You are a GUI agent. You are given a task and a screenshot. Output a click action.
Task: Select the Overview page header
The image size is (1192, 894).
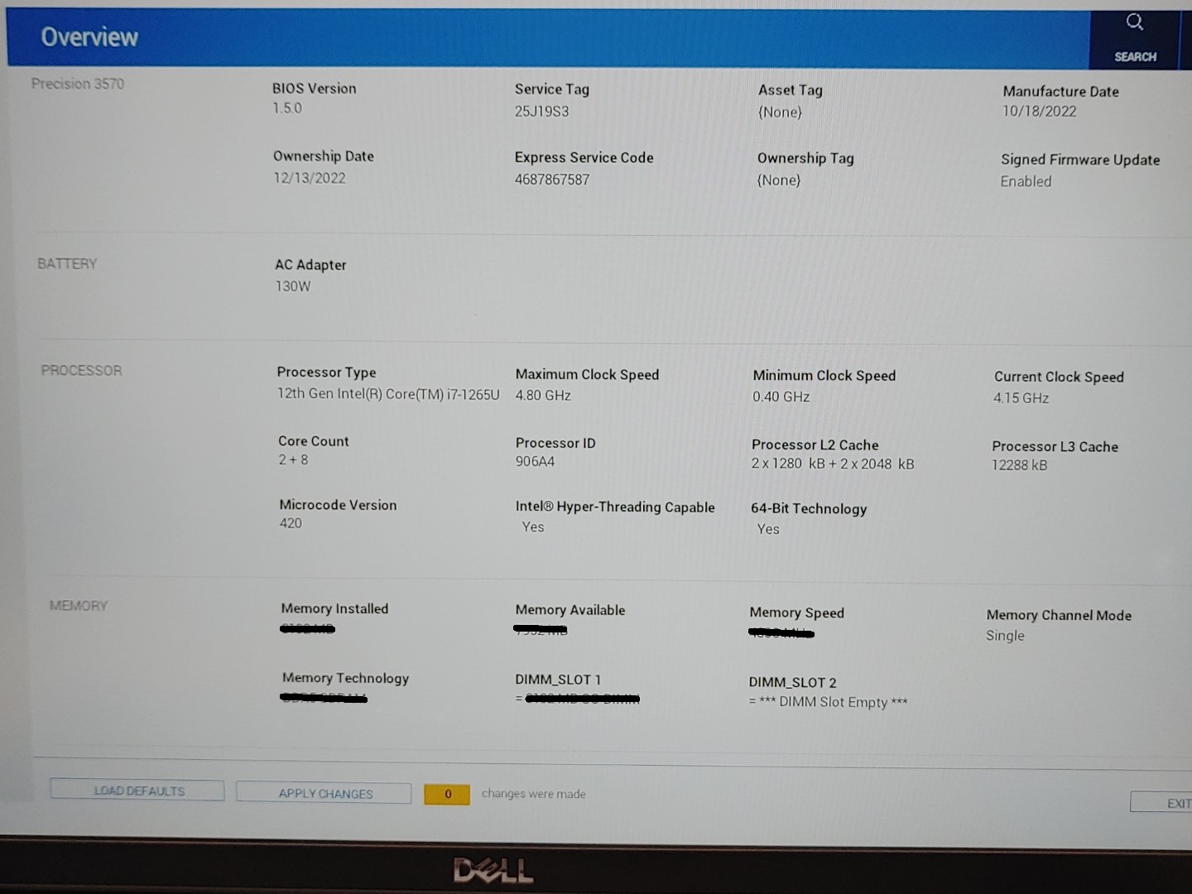point(89,36)
